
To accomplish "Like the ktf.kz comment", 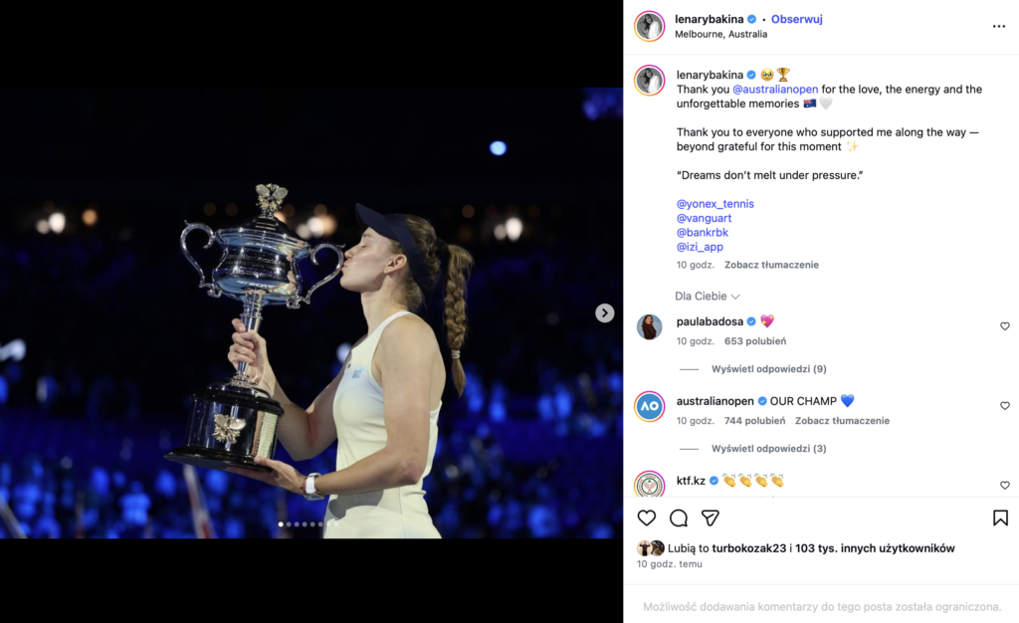I will point(1004,486).
